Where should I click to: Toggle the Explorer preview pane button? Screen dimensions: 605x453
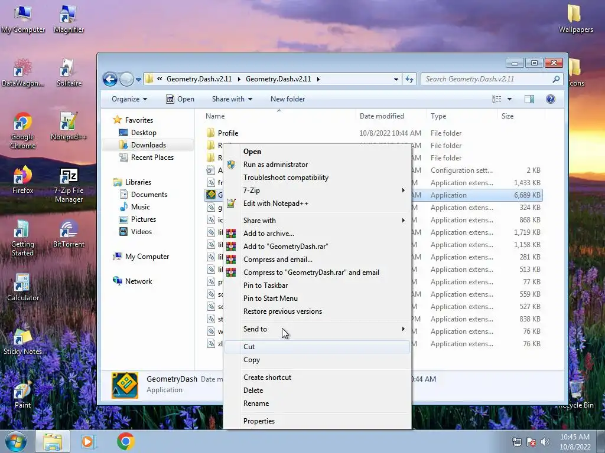pos(529,99)
